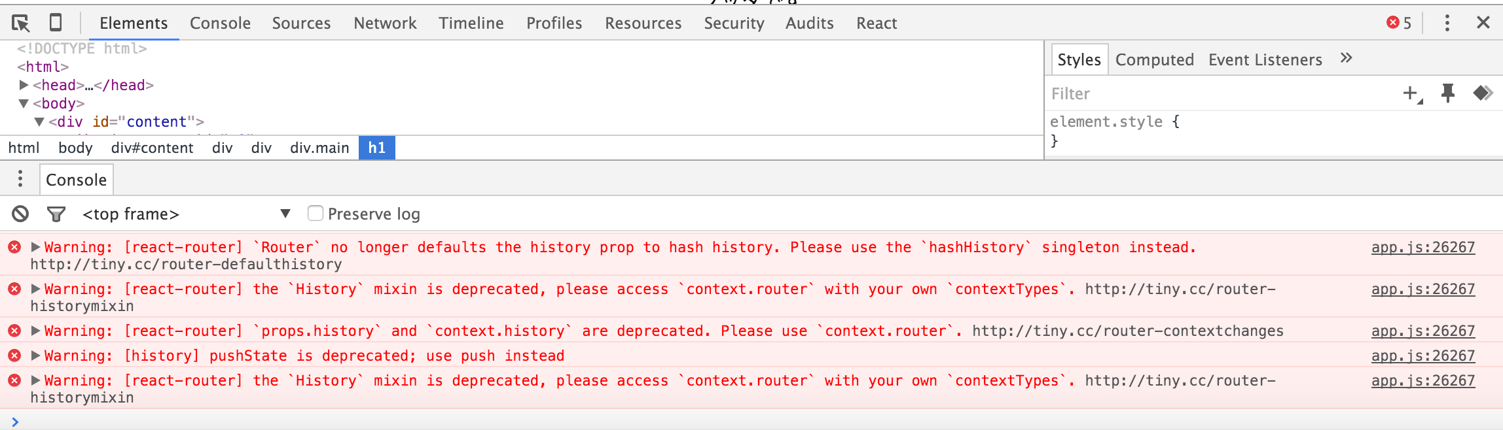Open the console filter funnel icon
Viewport: 1503px width, 430px height.
[x=56, y=214]
